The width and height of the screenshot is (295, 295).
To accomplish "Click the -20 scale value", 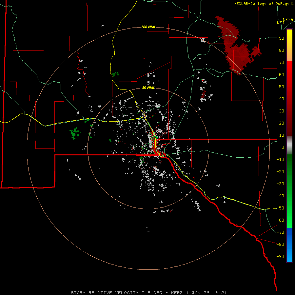I will point(280,172).
